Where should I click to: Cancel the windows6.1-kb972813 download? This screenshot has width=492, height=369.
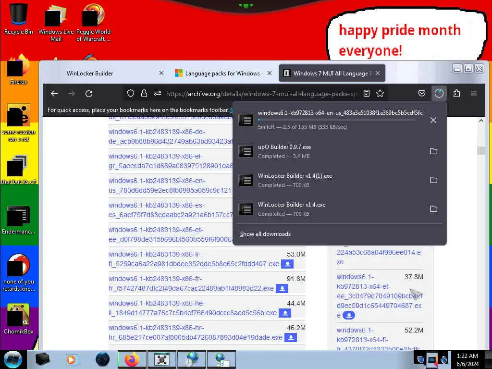point(433,120)
